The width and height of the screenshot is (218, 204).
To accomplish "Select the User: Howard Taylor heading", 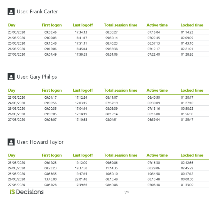I will pos(40,142).
